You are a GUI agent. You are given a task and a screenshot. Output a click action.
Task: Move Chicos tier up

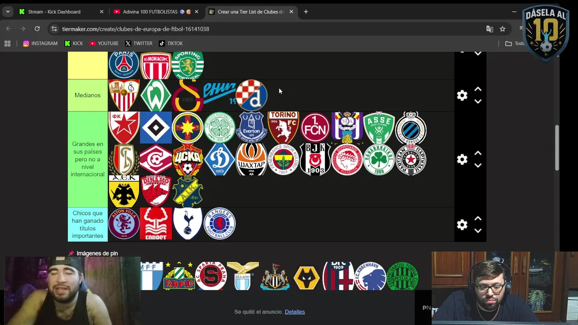(x=478, y=218)
